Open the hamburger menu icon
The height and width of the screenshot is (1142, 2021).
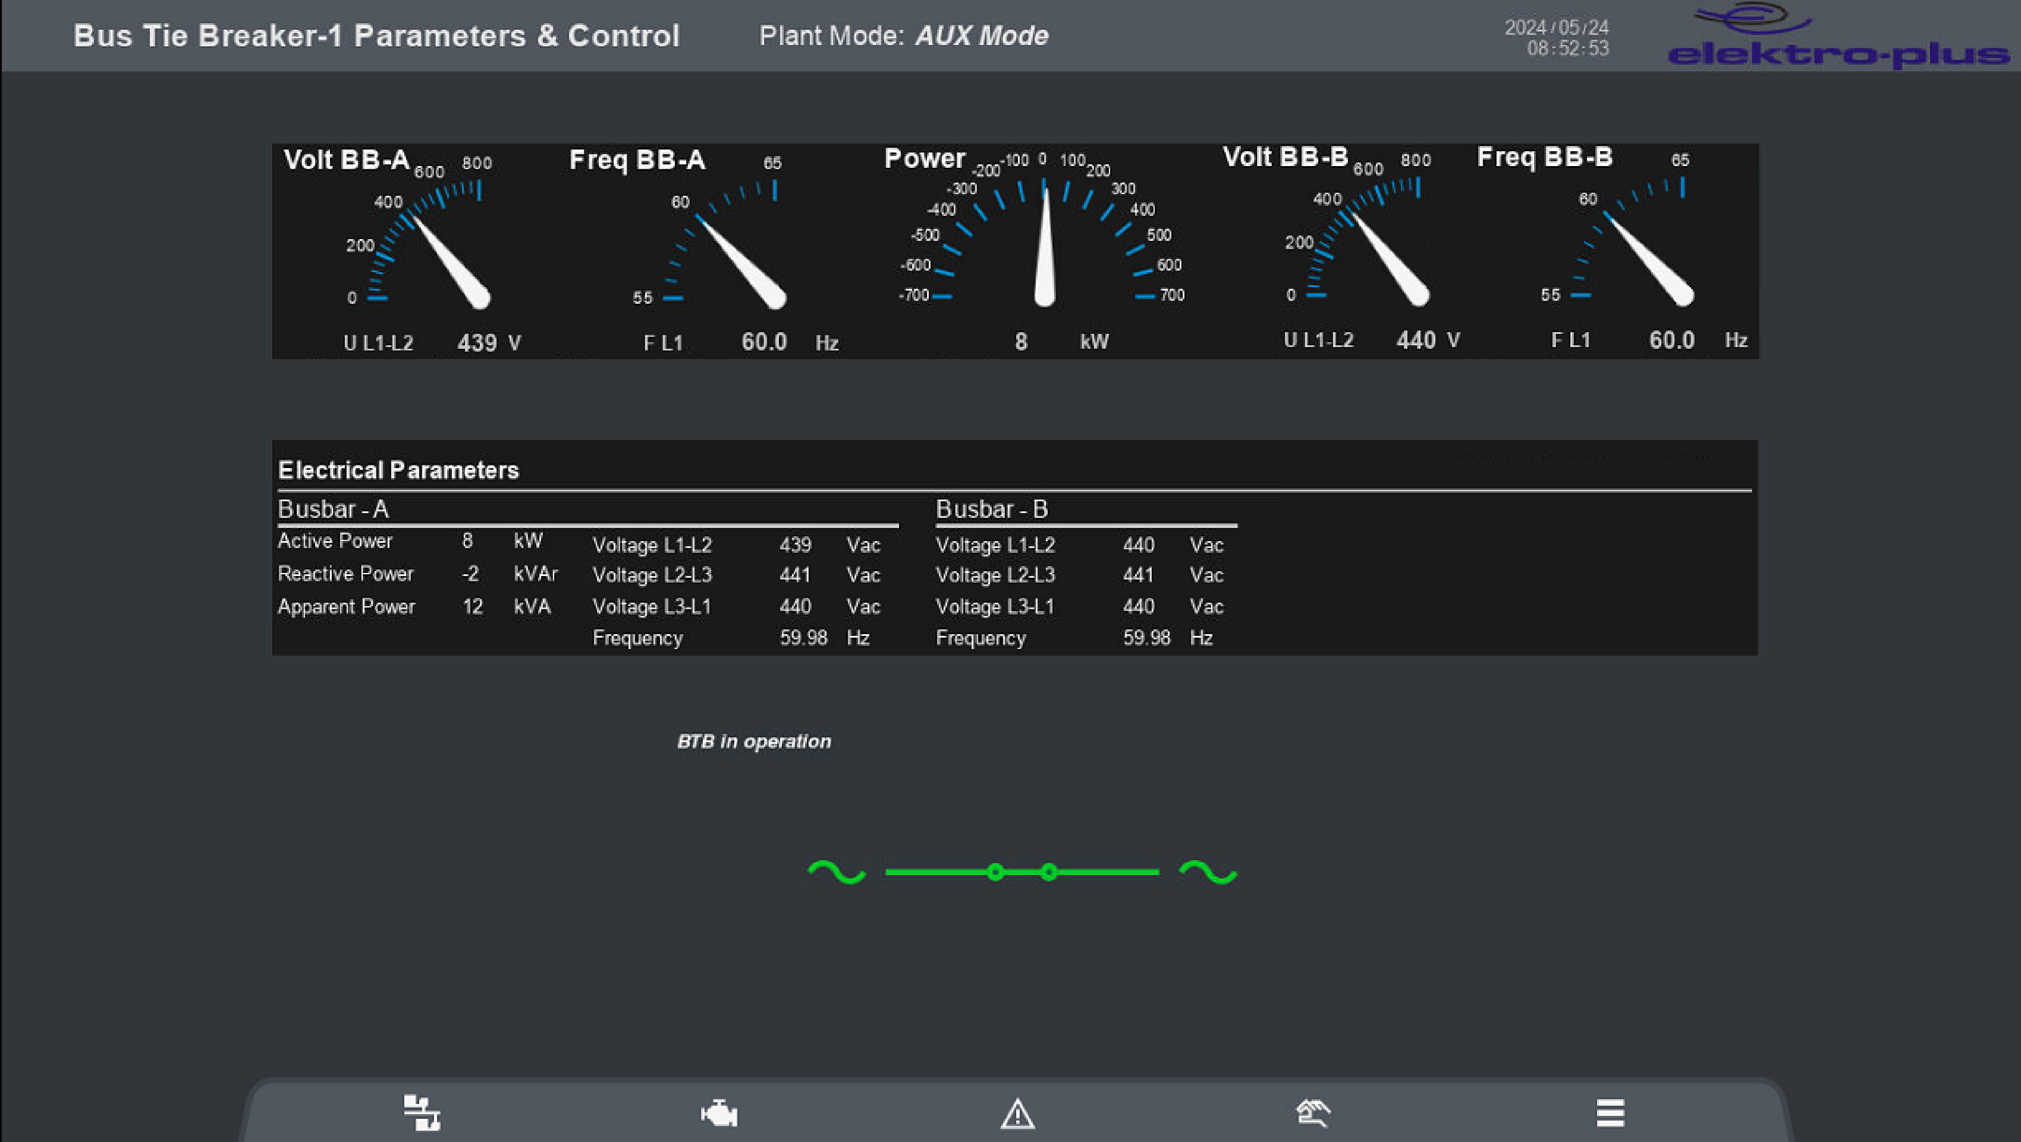tap(1610, 1113)
